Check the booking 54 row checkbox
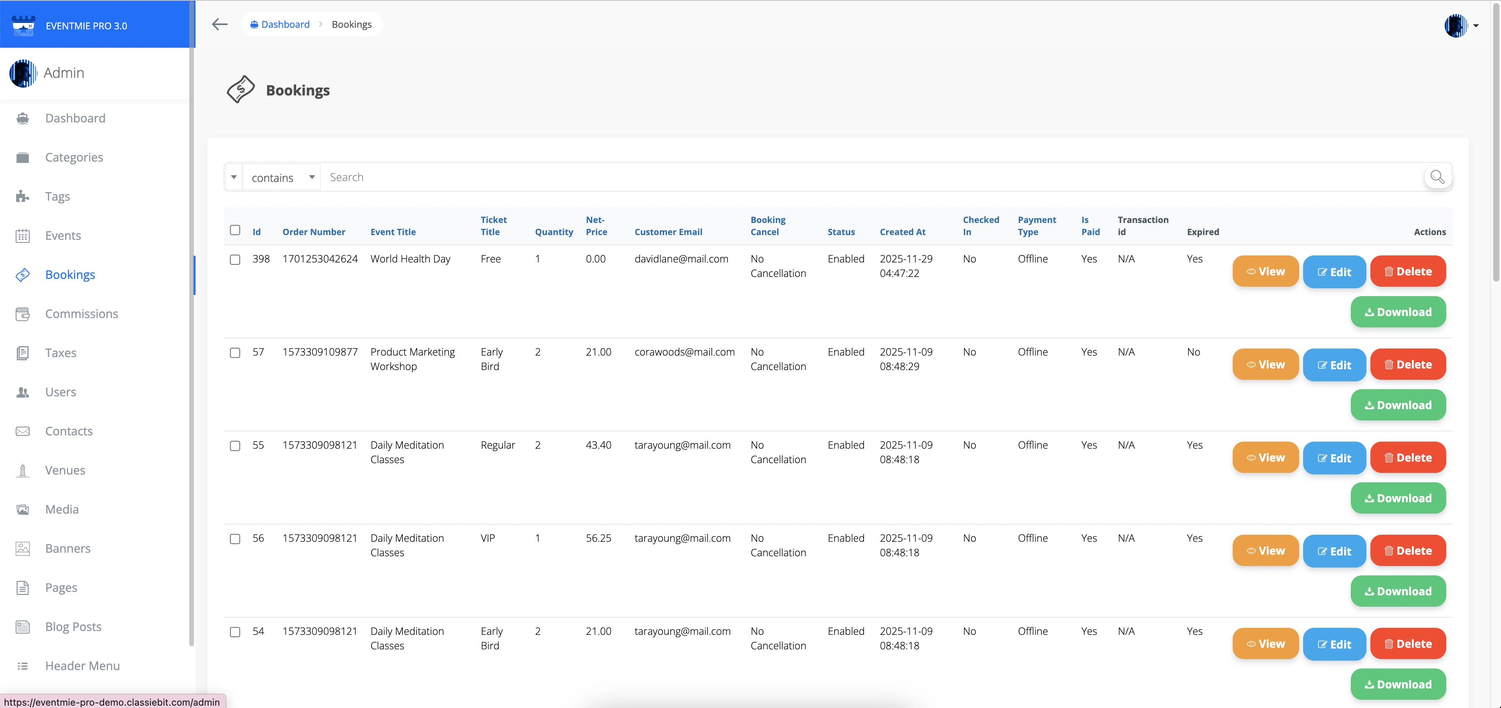 pyautogui.click(x=235, y=632)
